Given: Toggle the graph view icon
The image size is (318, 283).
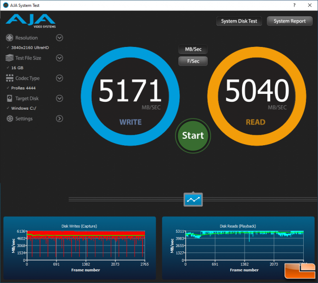Looking at the screenshot, I should click(193, 200).
